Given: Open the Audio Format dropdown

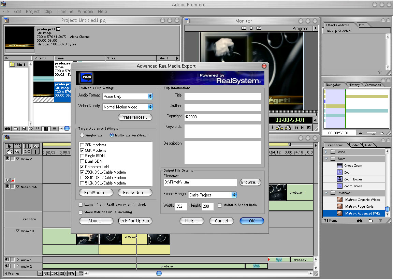Looking at the screenshot, I should tap(128, 97).
